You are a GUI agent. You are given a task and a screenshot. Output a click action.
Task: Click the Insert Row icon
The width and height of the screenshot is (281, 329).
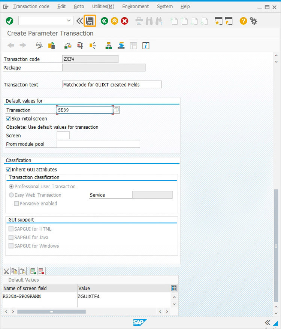pyautogui.click(x=33, y=271)
